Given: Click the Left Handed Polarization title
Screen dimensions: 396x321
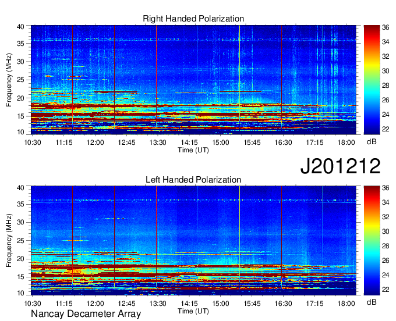Looking at the screenshot, I should pyautogui.click(x=193, y=180).
